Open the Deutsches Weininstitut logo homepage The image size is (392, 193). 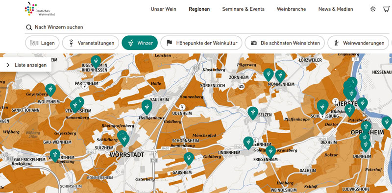pos(40,9)
